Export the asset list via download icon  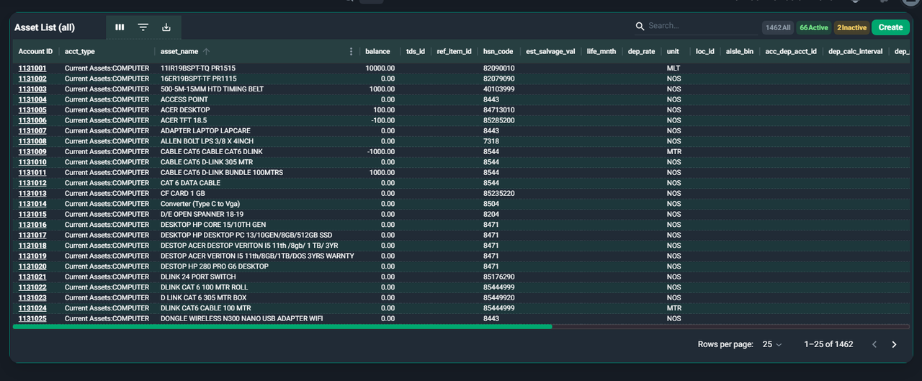tap(166, 27)
